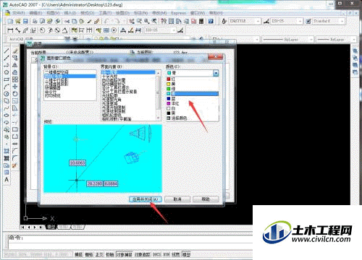This screenshot has width=362, height=260.
Task: Click the Redo arrow icon
Action: (x=117, y=21)
